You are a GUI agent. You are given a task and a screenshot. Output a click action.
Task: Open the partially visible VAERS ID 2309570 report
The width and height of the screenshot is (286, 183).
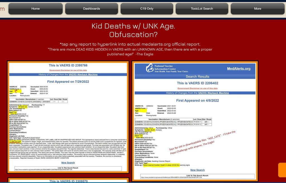pyautogui.click(x=68, y=181)
